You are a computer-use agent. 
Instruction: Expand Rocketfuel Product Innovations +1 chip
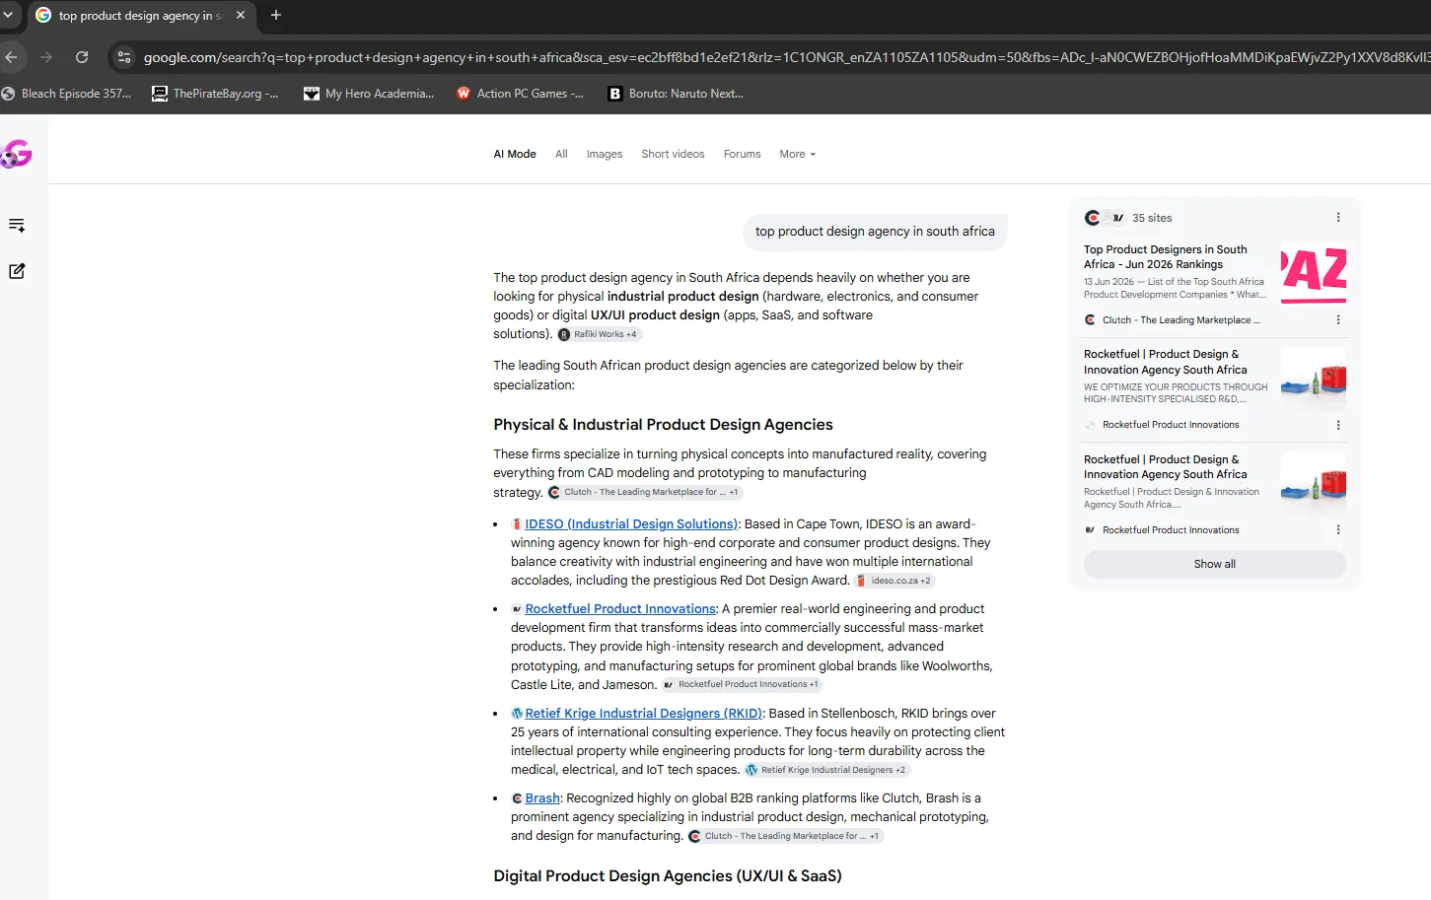[741, 684]
